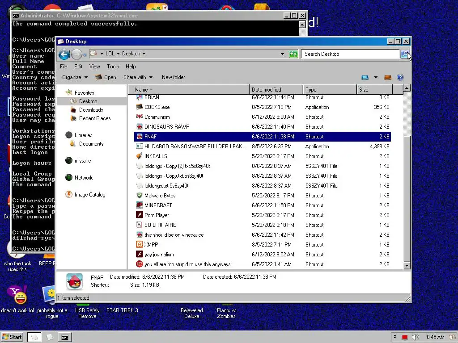Image resolution: width=458 pixels, height=343 pixels.
Task: Sort by the Date modified column
Action: point(276,89)
